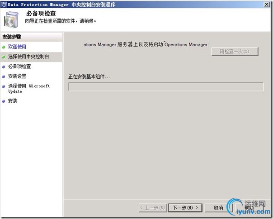Image resolution: width=273 pixels, height=219 pixels.
Task: Click the 上一步(B) back button
Action: click(x=153, y=208)
